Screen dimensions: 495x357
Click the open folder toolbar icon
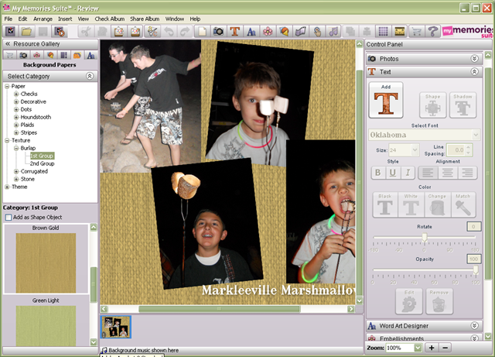click(26, 31)
